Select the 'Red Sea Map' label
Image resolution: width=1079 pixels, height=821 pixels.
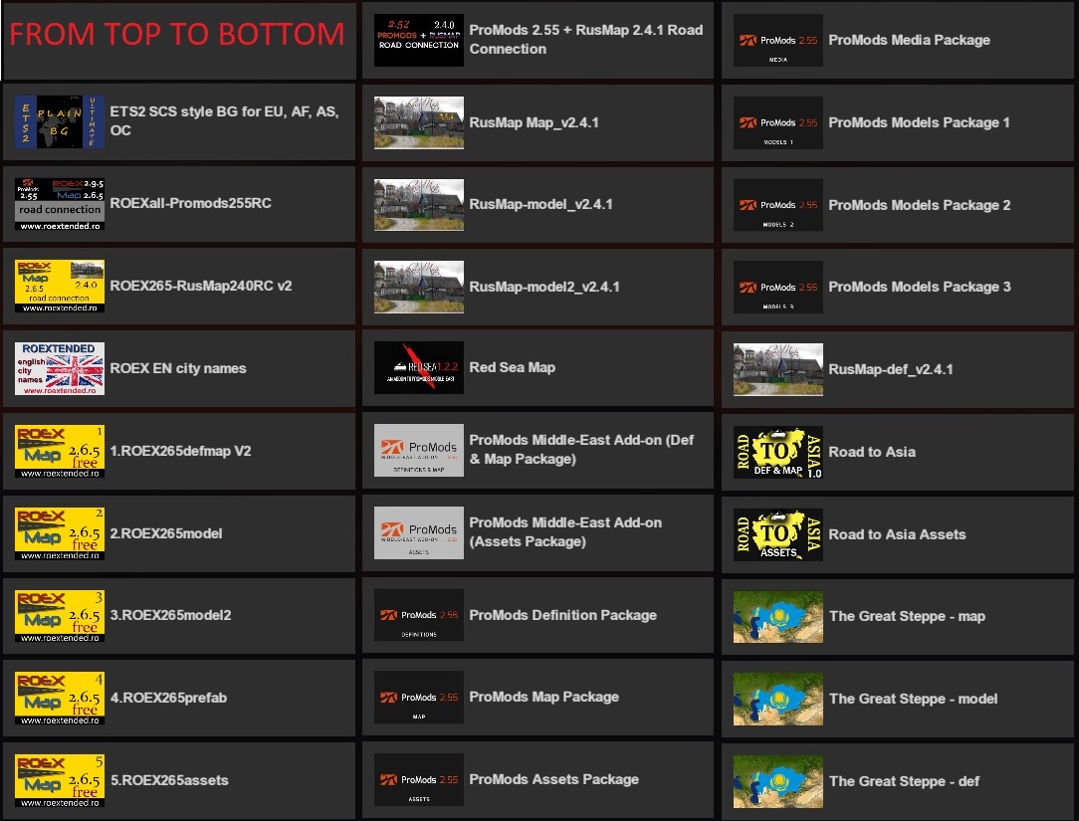pyautogui.click(x=512, y=367)
